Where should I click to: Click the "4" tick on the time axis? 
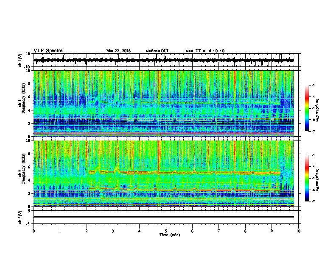pyautogui.click(x=140, y=231)
